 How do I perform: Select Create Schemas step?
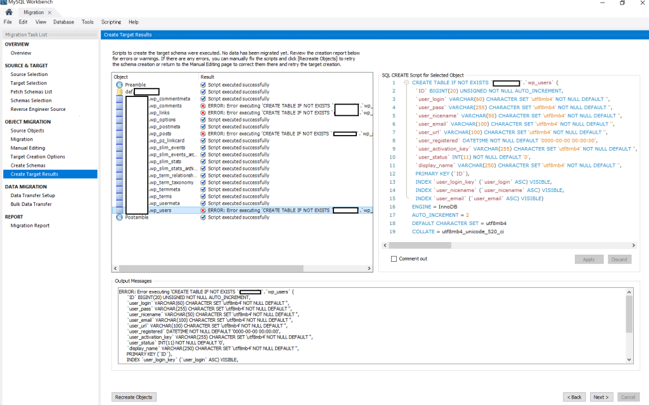(x=28, y=165)
